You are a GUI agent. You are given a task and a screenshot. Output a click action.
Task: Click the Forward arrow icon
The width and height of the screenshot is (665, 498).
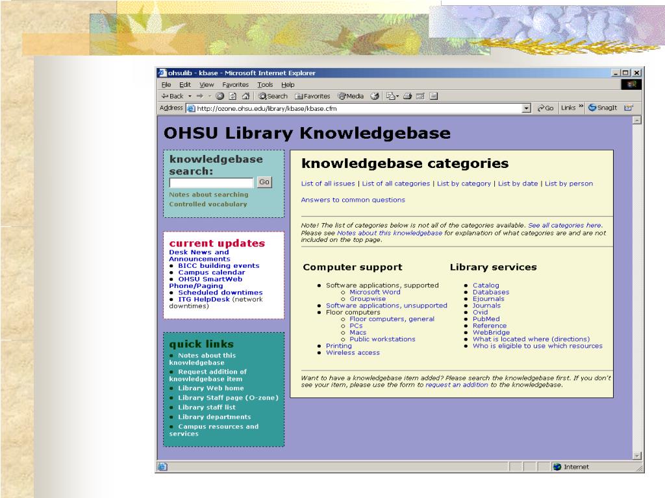200,96
